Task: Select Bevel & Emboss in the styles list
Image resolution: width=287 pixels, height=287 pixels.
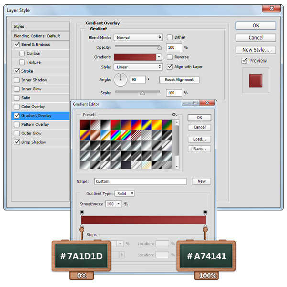Action: 36,44
